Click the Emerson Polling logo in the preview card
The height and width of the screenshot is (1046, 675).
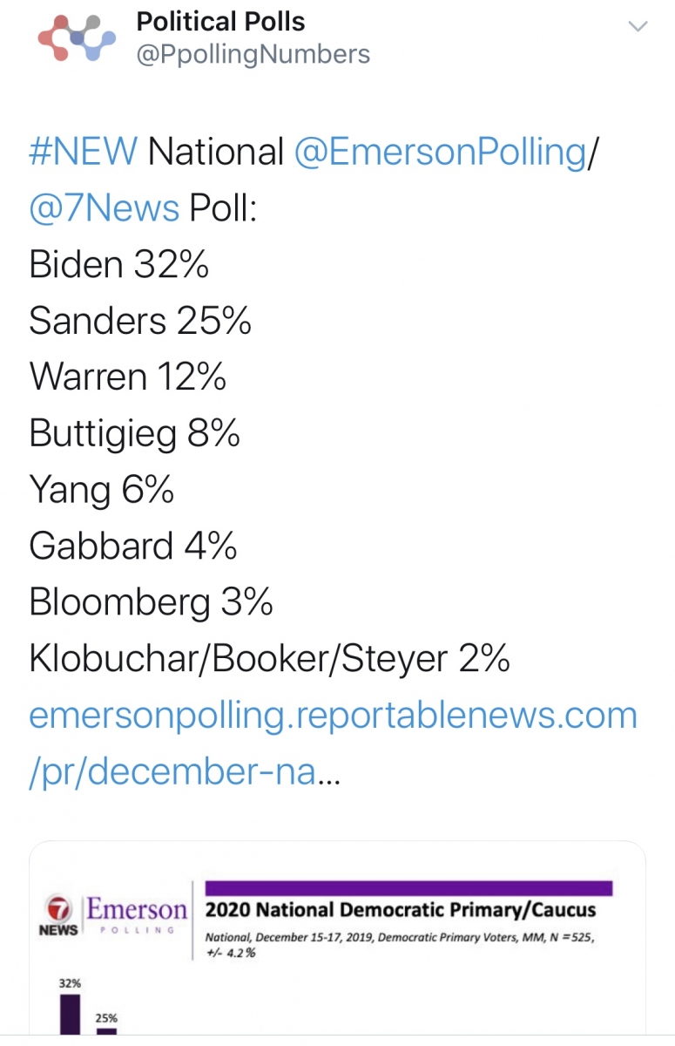tap(137, 916)
